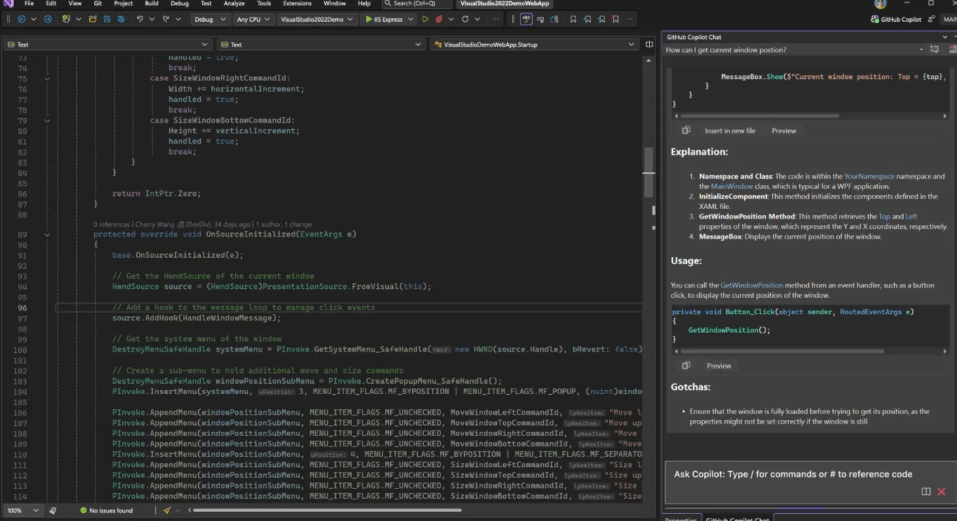Toggle the ABC spell checker icon
The height and width of the screenshot is (521, 957).
526,19
